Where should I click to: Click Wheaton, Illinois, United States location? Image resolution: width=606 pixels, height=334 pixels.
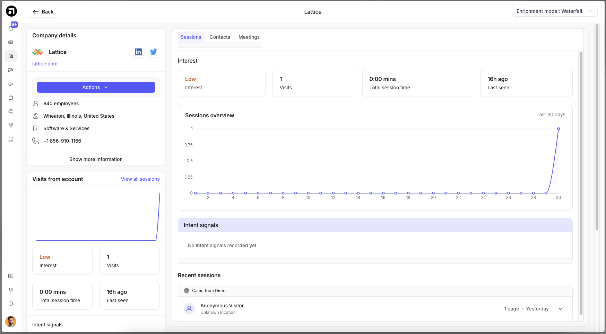click(x=79, y=116)
